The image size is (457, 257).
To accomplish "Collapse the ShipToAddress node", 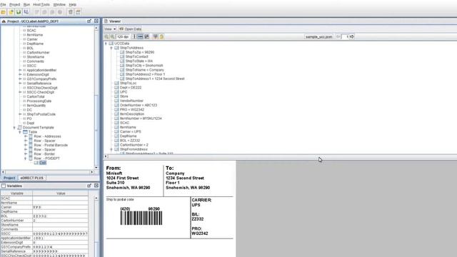I will pyautogui.click(x=111, y=48).
